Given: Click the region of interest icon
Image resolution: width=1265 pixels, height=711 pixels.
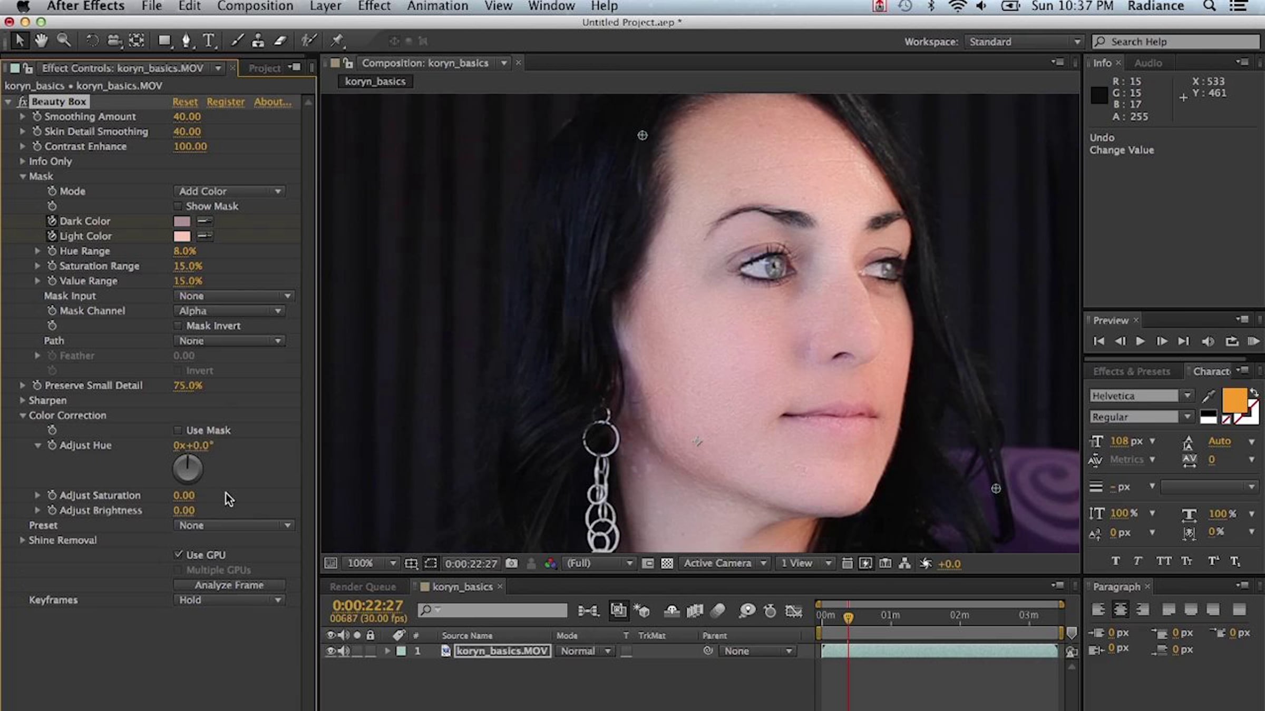Looking at the screenshot, I should (431, 564).
